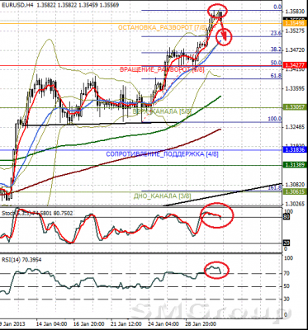Select the Fibonacci 161.8 level label

coord(275,187)
